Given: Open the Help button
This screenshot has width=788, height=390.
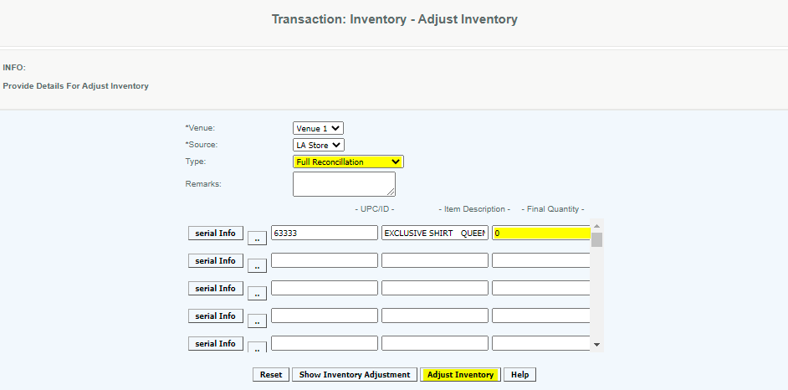Looking at the screenshot, I should pos(519,375).
